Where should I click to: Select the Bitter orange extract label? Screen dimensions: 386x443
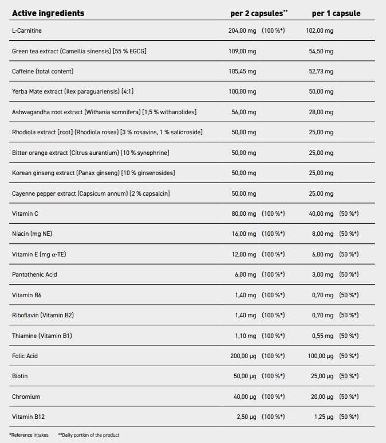[90, 153]
